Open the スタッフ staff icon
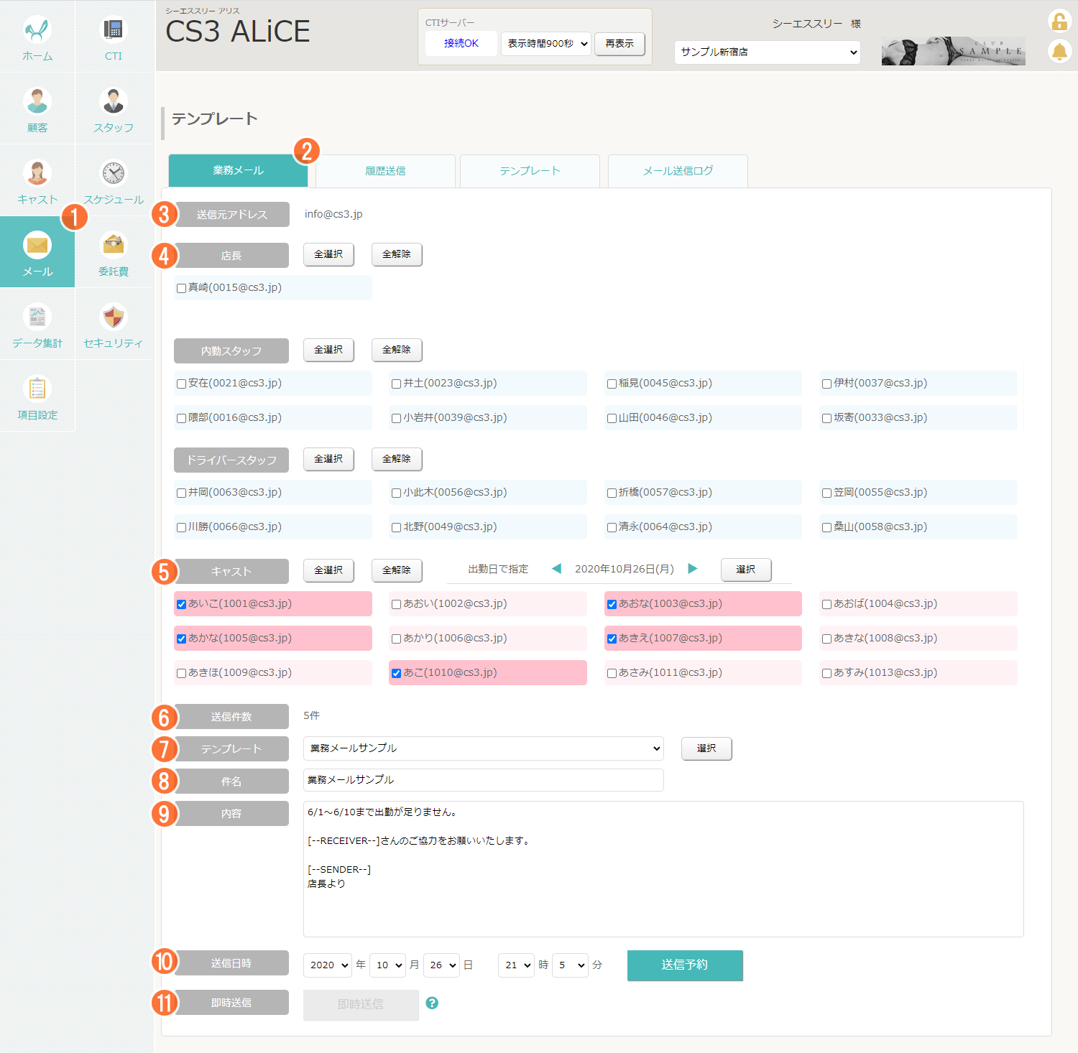This screenshot has width=1078, height=1053. point(114,101)
